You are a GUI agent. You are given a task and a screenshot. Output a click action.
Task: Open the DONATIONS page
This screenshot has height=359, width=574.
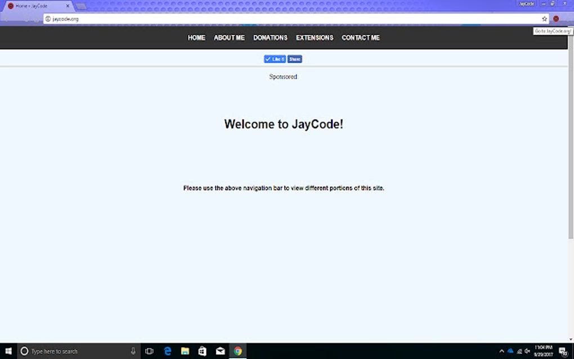[x=270, y=38]
